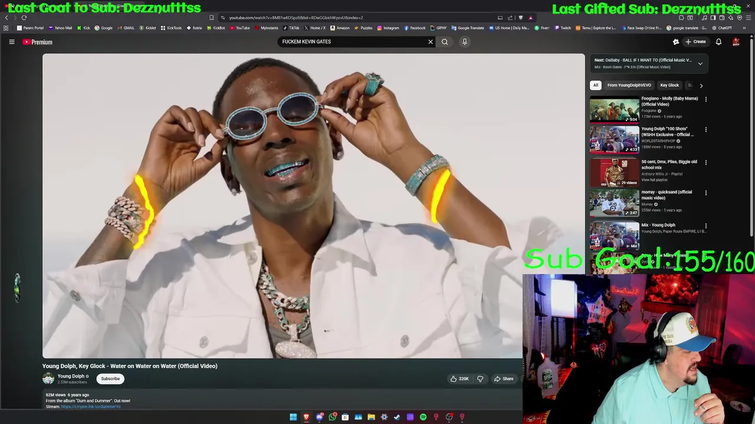Open the Yahoo Mail bookmark

[x=60, y=28]
